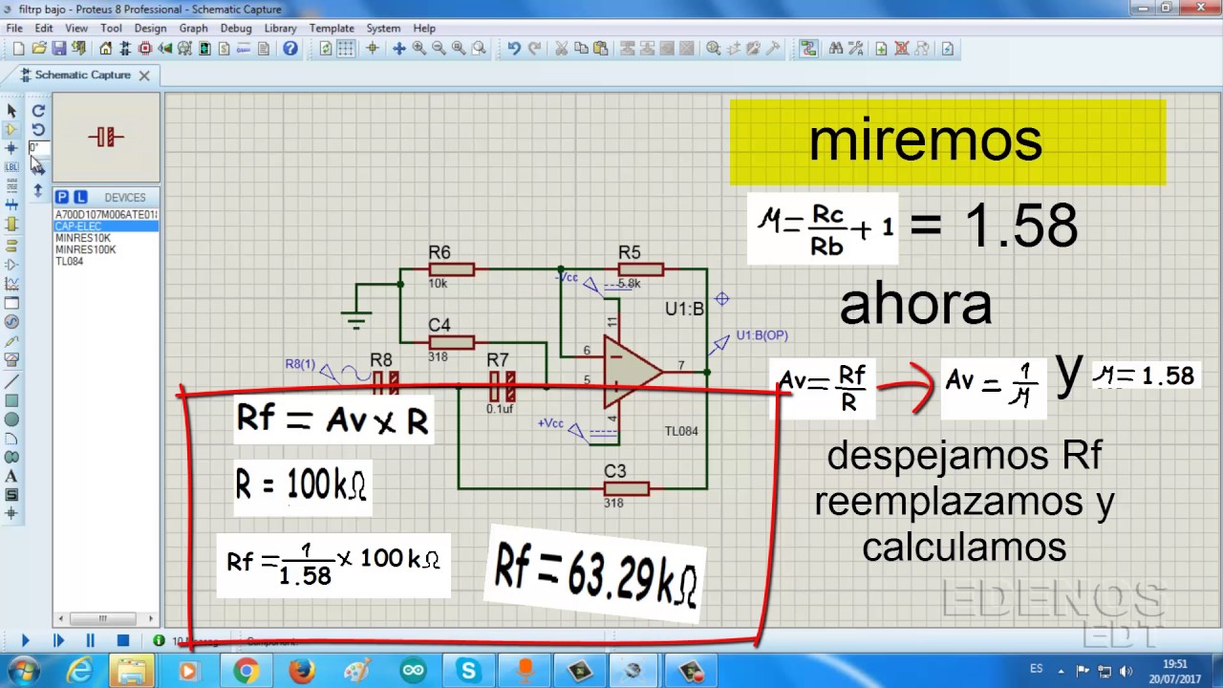Open the Library menu
The height and width of the screenshot is (688, 1223).
[x=280, y=28]
